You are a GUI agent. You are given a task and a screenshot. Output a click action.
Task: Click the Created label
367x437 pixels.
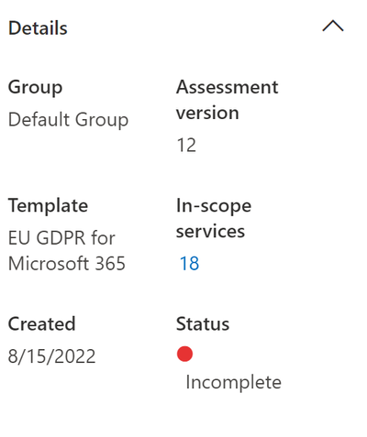point(41,323)
